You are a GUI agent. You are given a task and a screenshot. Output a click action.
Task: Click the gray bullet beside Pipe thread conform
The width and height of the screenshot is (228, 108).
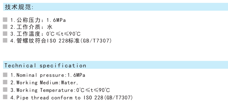click(5, 97)
